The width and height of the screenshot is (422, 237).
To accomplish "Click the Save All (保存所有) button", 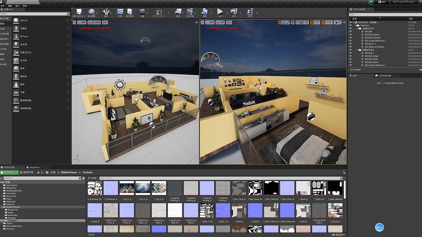I will 27,172.
